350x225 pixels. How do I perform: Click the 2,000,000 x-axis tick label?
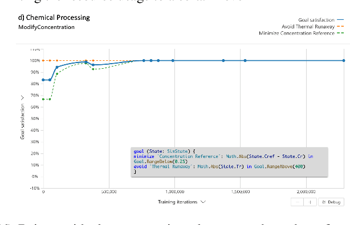point(306,191)
